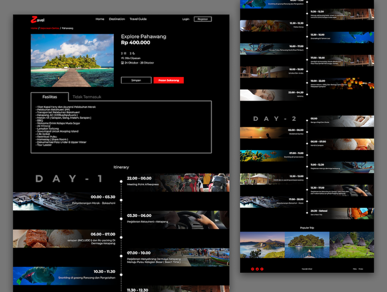Open the Instagram footer icon
This screenshot has width=387, height=292.
(x=252, y=269)
